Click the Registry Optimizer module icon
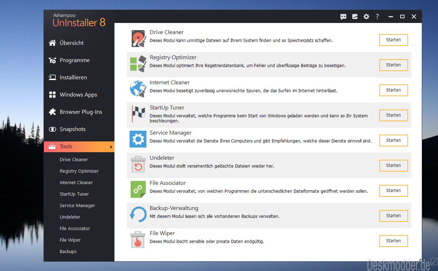This screenshot has height=271, width=438. pos(138,64)
